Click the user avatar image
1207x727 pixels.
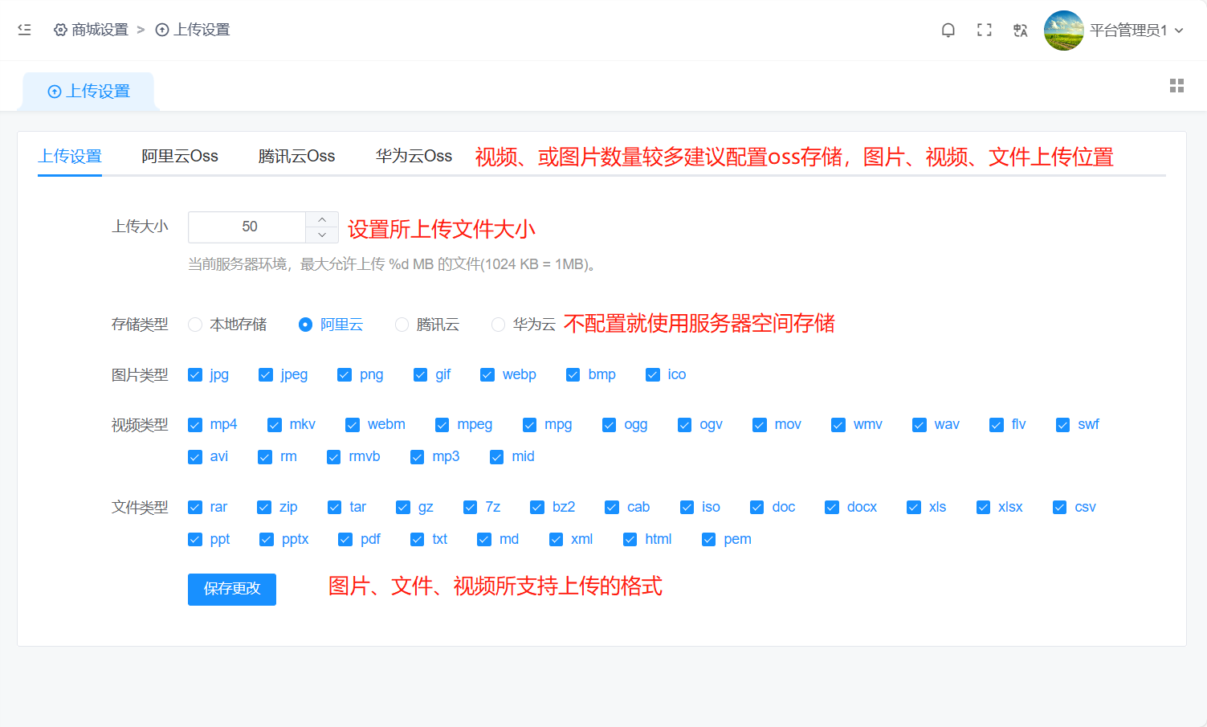tap(1063, 31)
